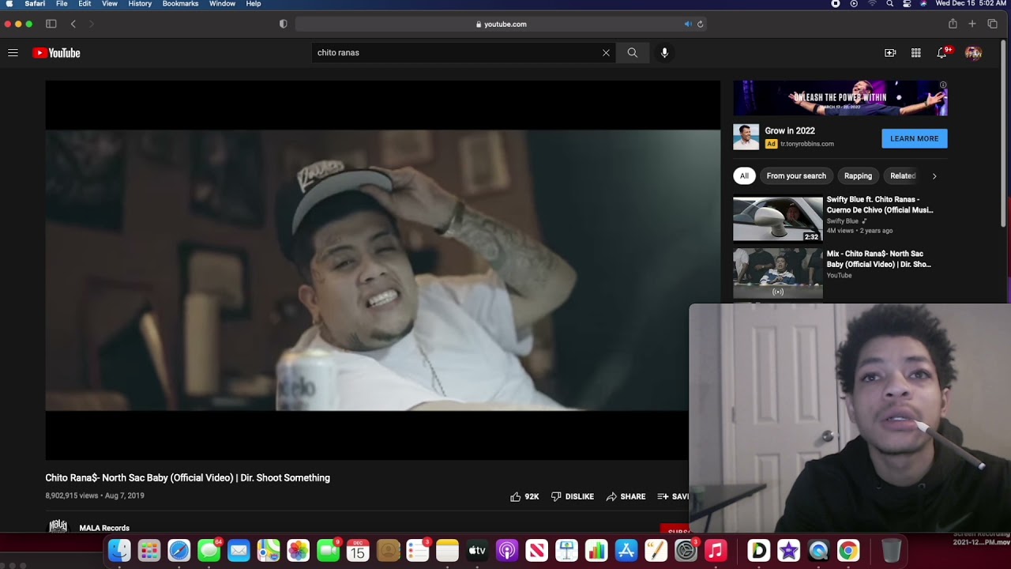Open the Unleash the Power Within ad banner
Image resolution: width=1011 pixels, height=569 pixels.
[x=840, y=98]
